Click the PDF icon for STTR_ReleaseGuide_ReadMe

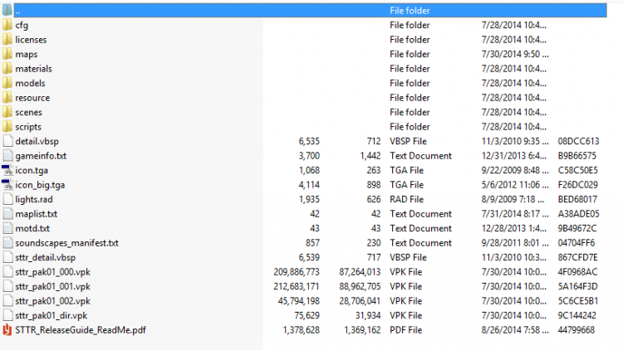tap(7, 330)
